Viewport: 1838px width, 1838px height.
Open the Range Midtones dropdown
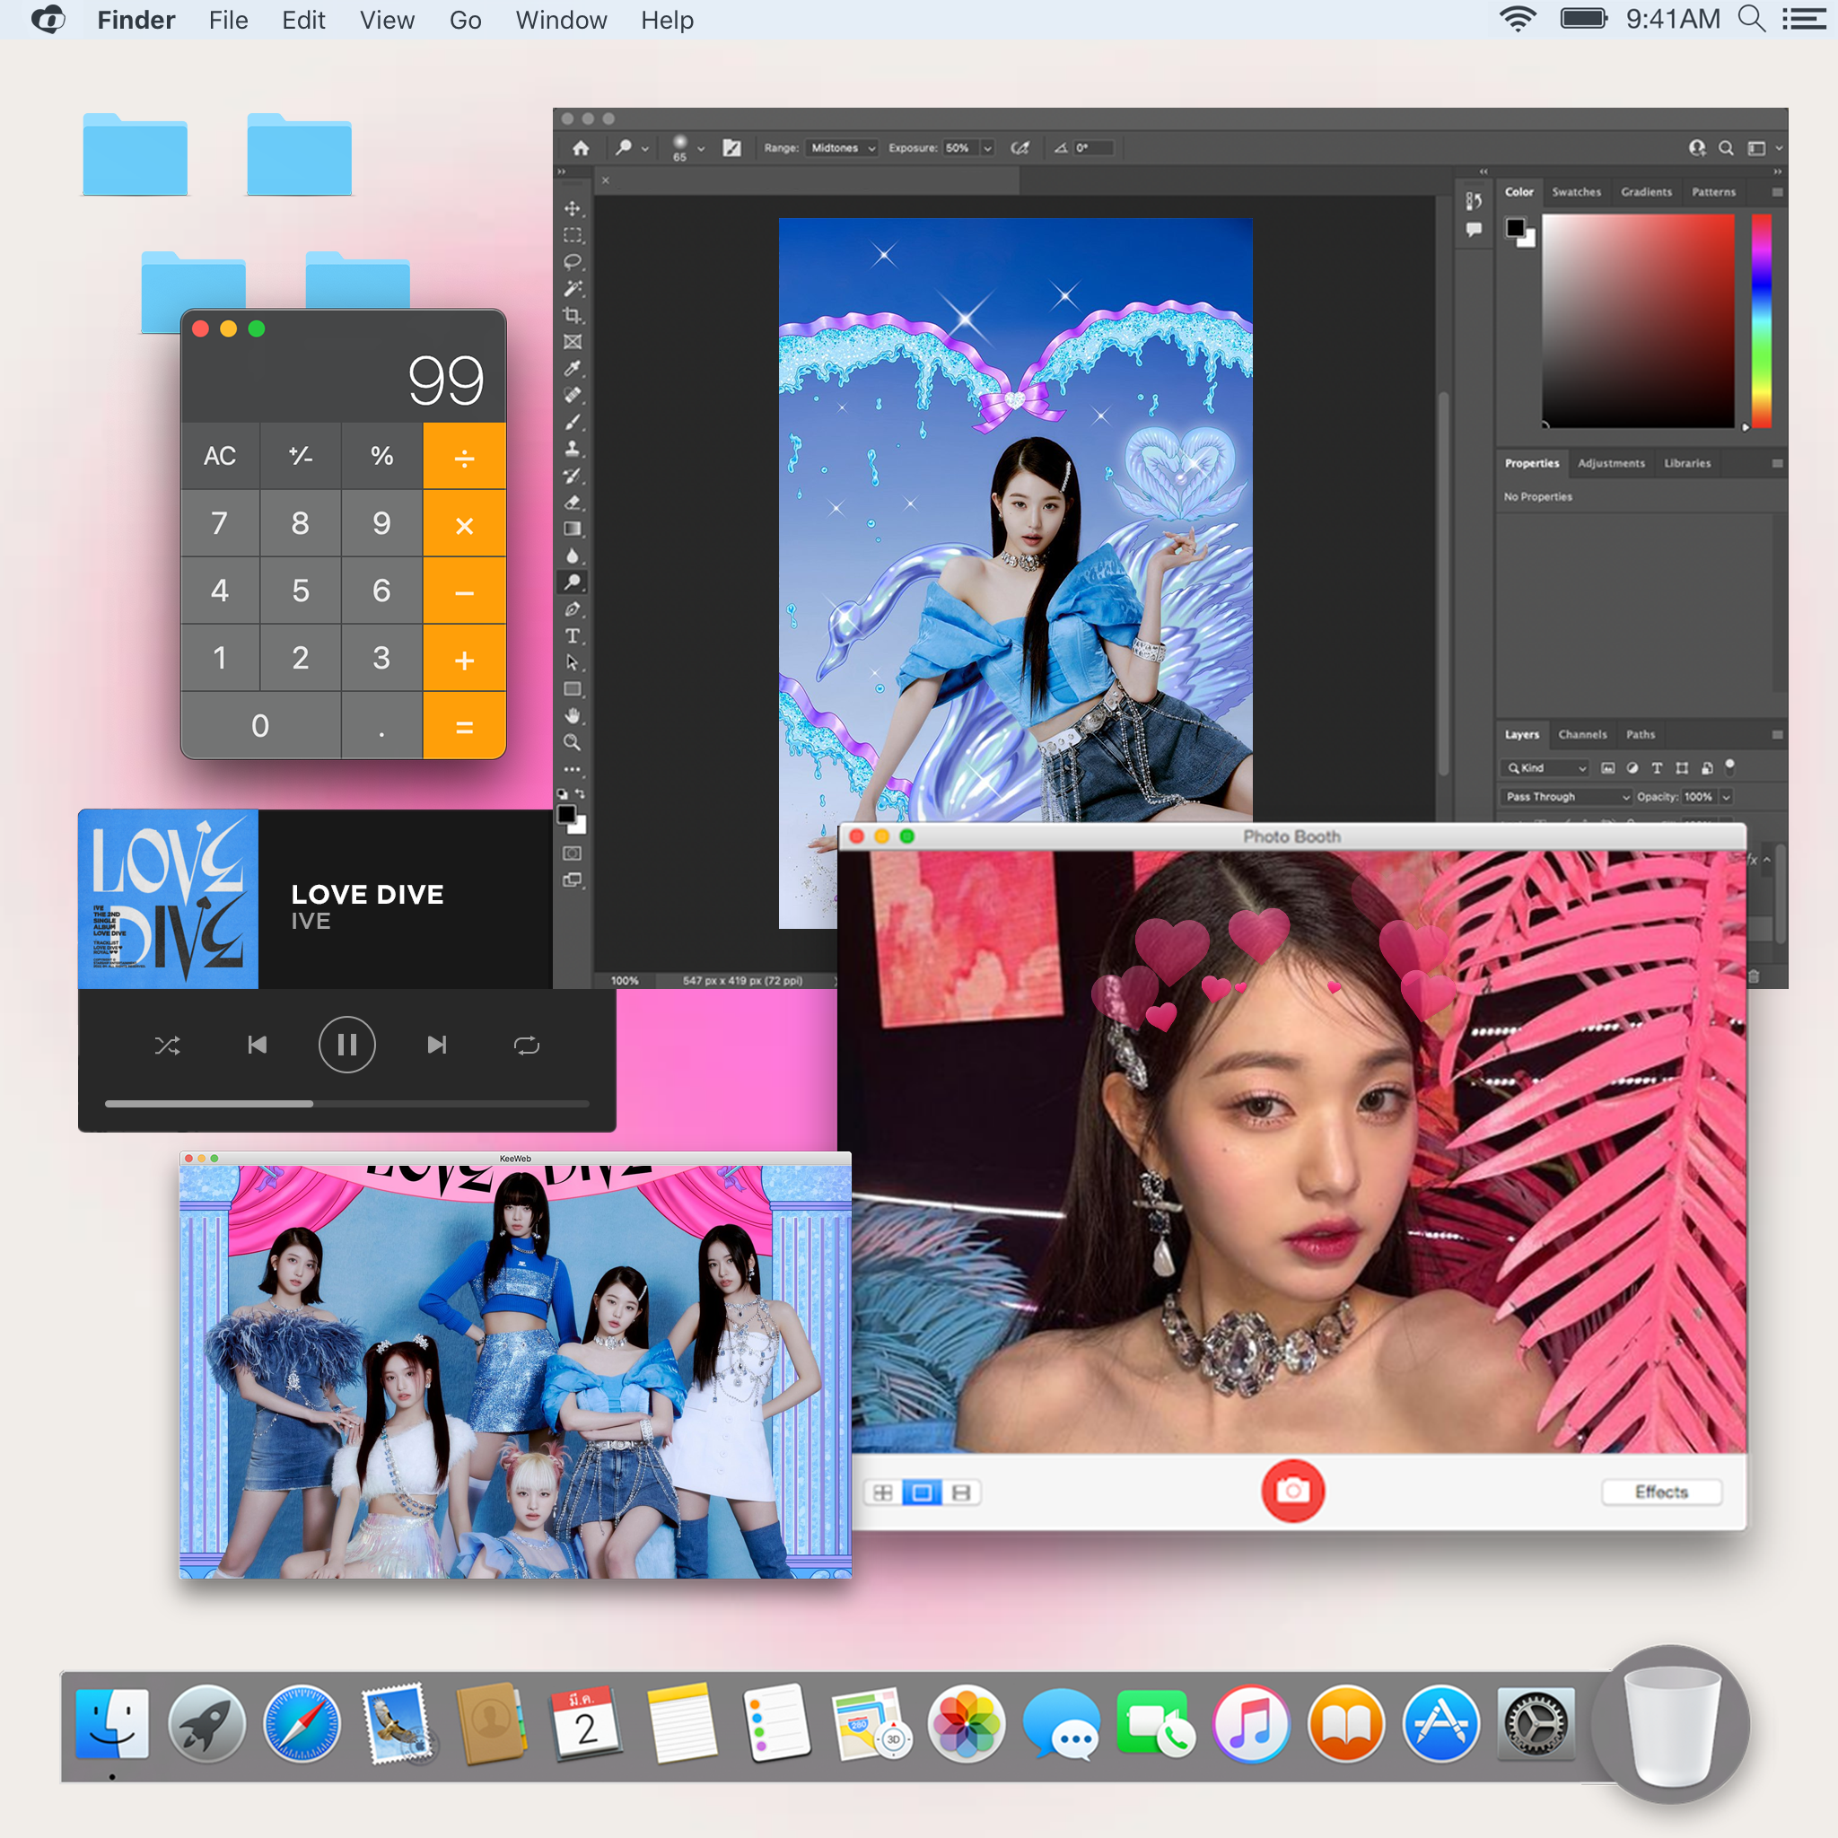(x=842, y=148)
